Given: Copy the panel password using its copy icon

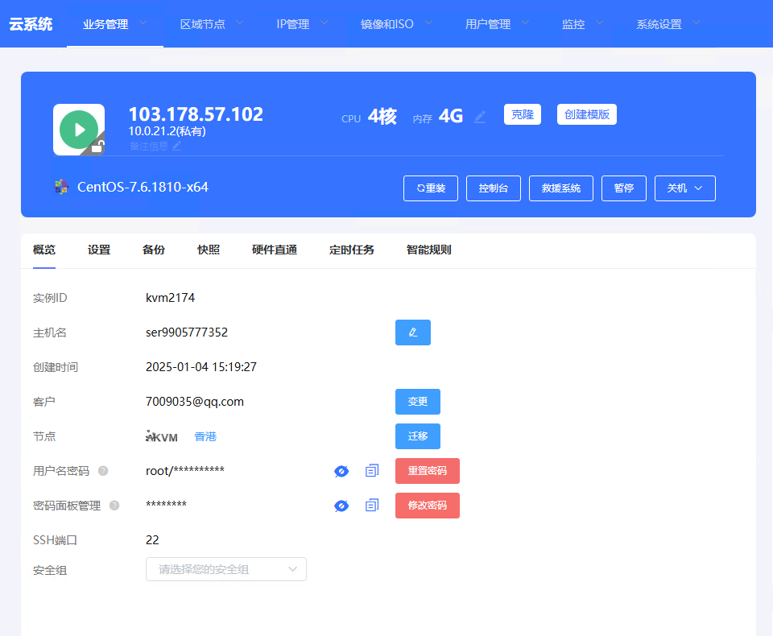Looking at the screenshot, I should (x=371, y=506).
